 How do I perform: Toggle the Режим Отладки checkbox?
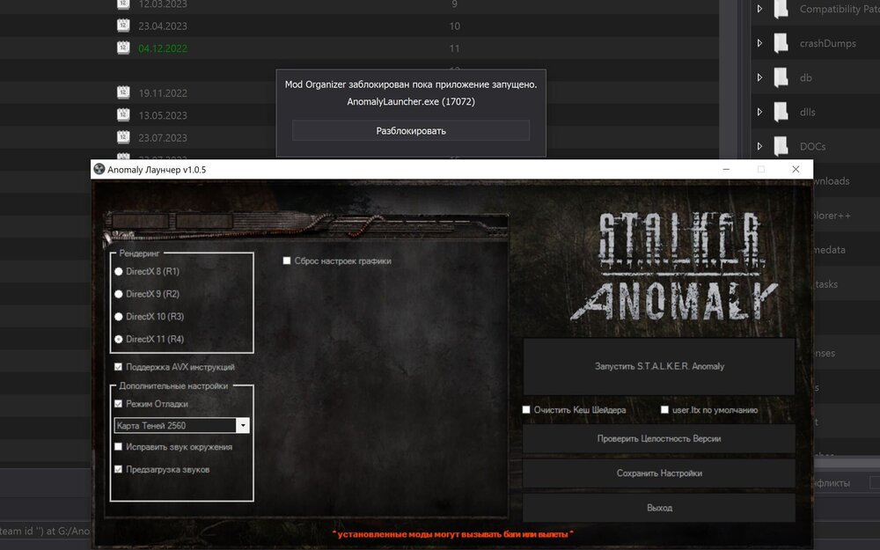coord(119,404)
